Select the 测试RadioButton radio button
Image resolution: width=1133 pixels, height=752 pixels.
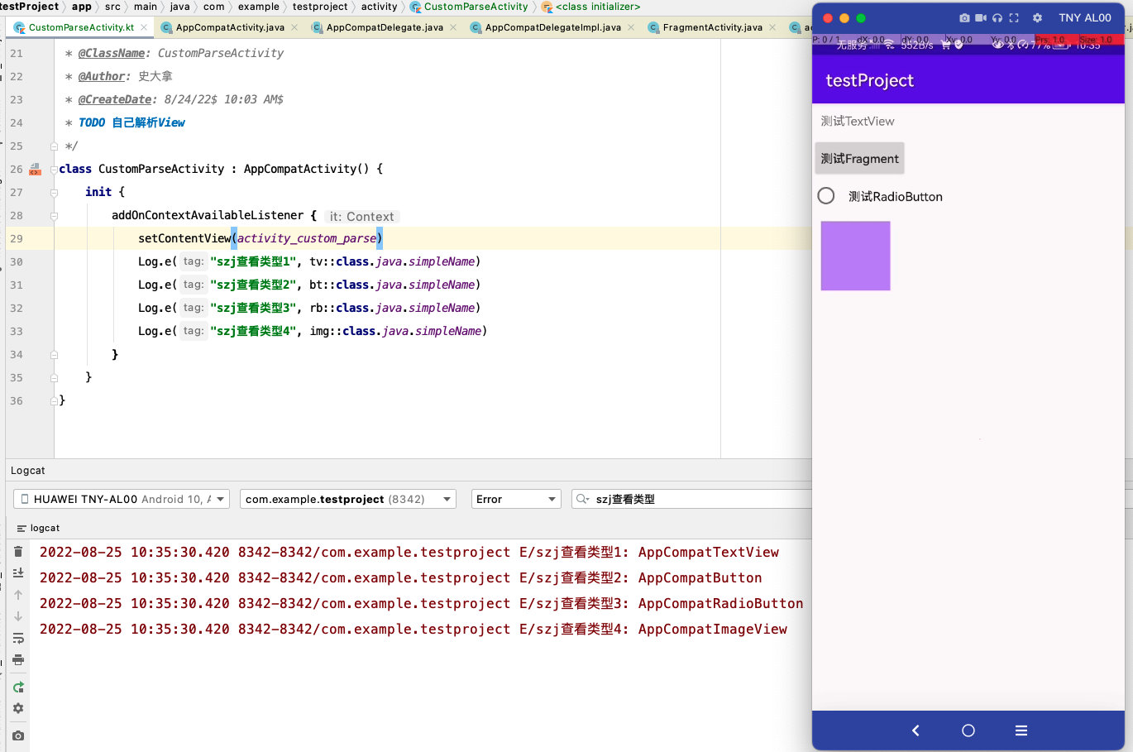coord(826,196)
